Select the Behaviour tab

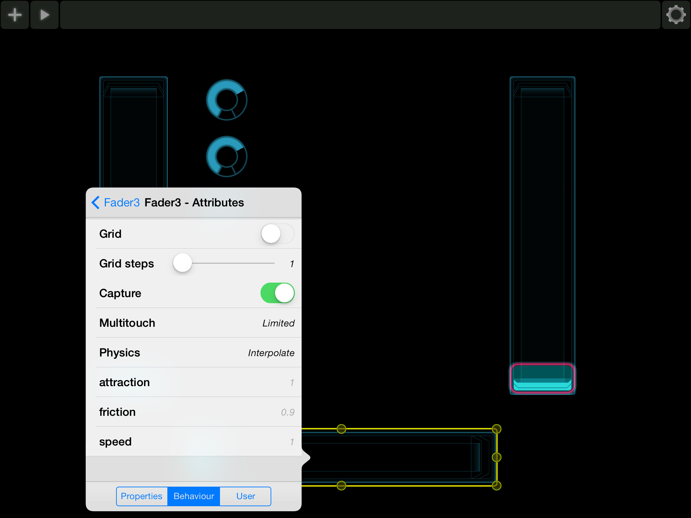pyautogui.click(x=194, y=496)
